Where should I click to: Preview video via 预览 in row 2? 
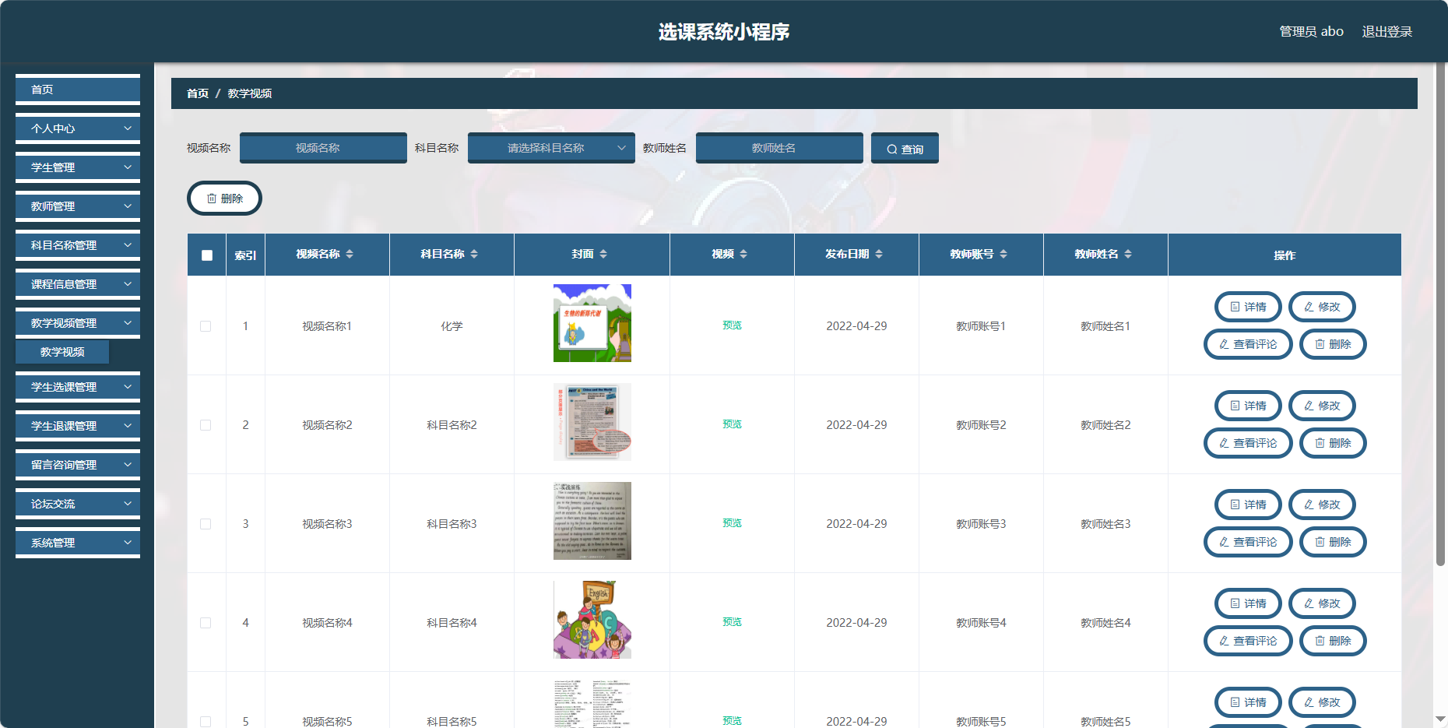(x=732, y=424)
